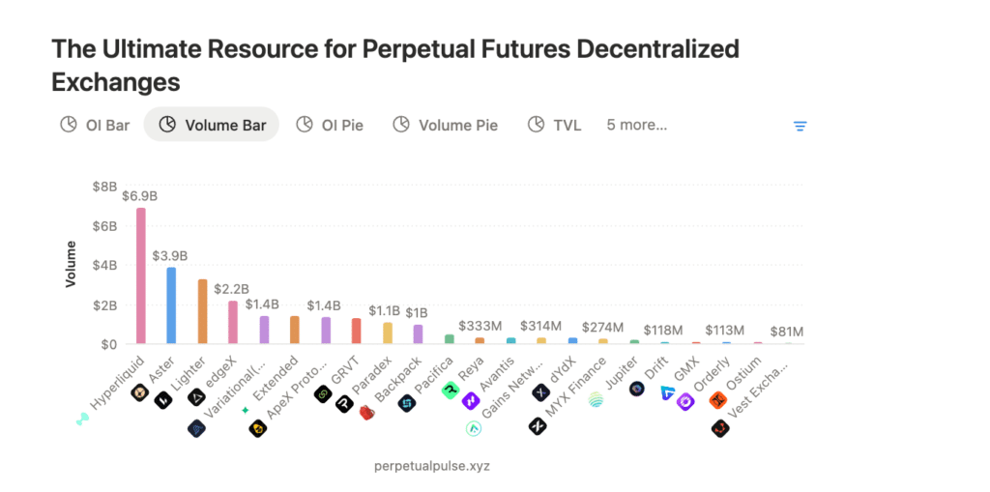Open the perpetualpulse.xyz link
The width and height of the screenshot is (990, 492).
point(432,467)
